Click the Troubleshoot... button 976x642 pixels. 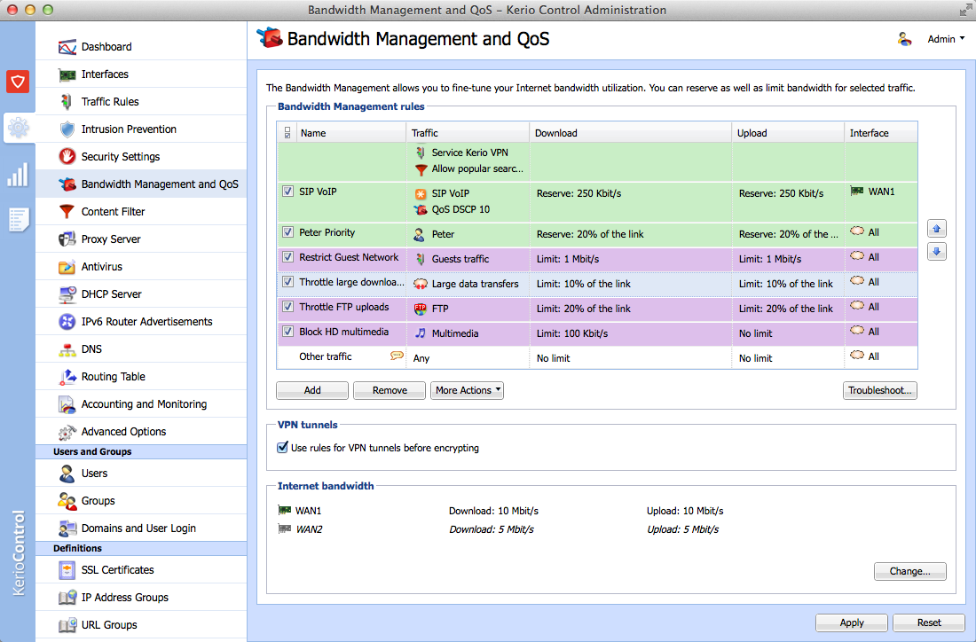pyautogui.click(x=879, y=390)
